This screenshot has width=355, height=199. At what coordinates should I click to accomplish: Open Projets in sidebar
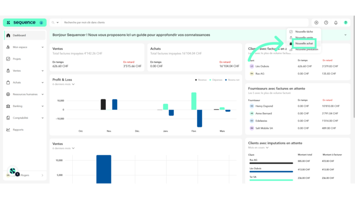point(25,59)
